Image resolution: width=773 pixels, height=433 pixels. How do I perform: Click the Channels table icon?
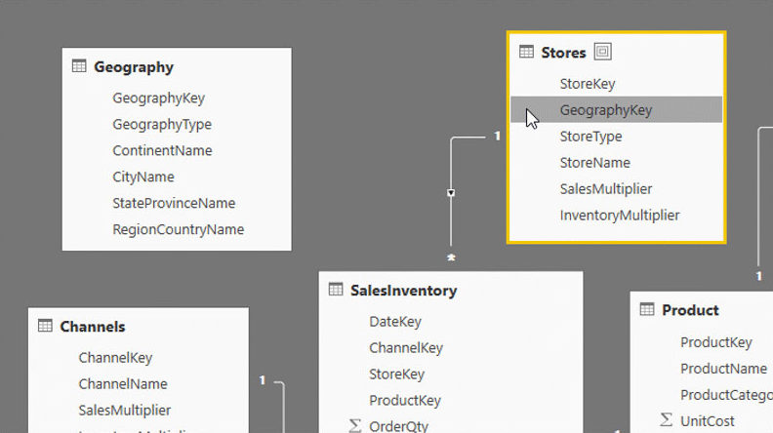tap(45, 326)
